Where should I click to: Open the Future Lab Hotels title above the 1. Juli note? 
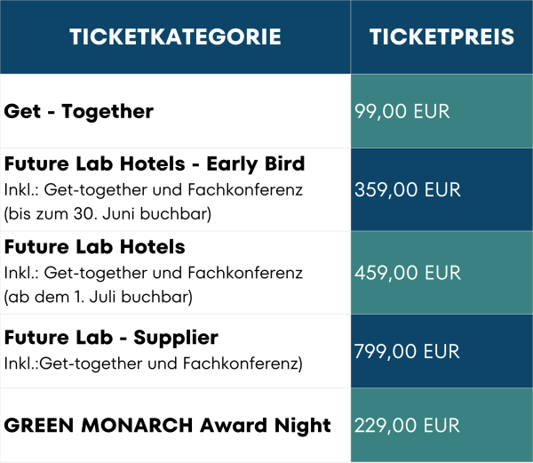click(95, 247)
